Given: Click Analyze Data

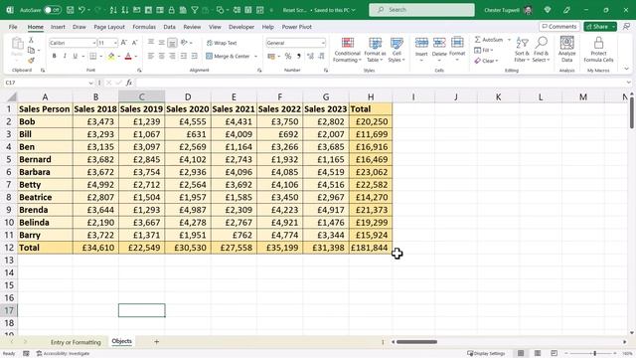Looking at the screenshot, I should click(566, 50).
